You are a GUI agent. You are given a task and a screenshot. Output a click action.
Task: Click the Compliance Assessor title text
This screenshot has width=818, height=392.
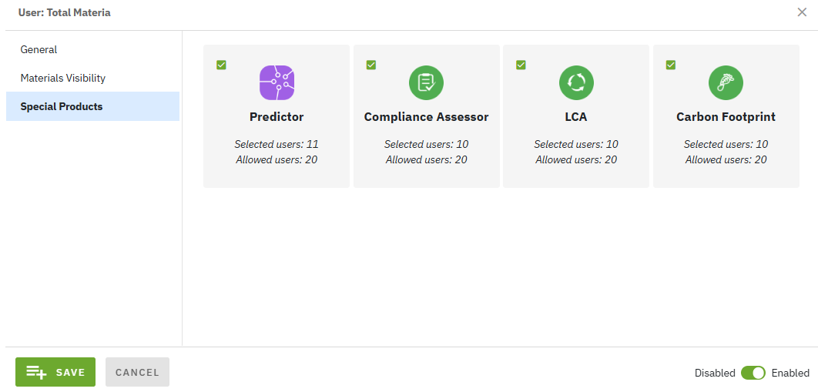(x=426, y=117)
